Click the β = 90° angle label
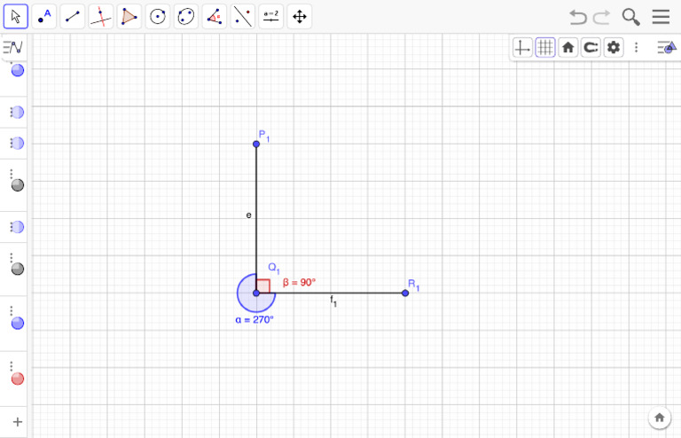 tap(299, 283)
